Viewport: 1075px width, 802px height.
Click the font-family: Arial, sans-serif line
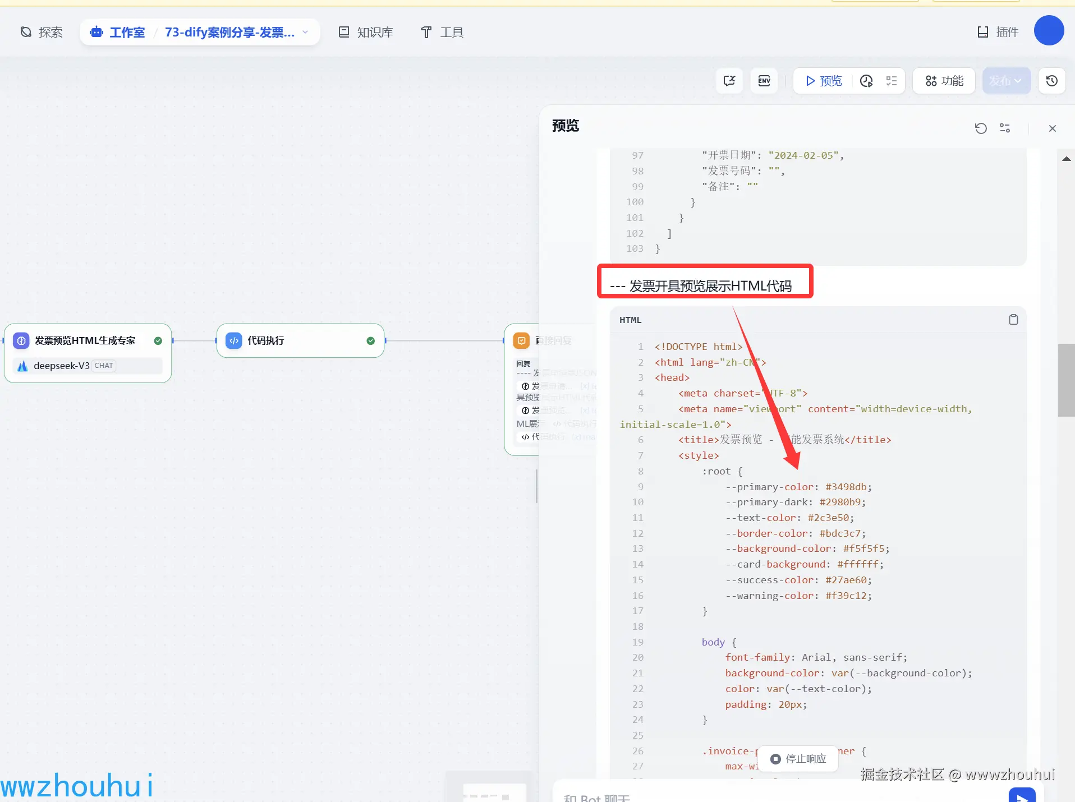point(816,657)
